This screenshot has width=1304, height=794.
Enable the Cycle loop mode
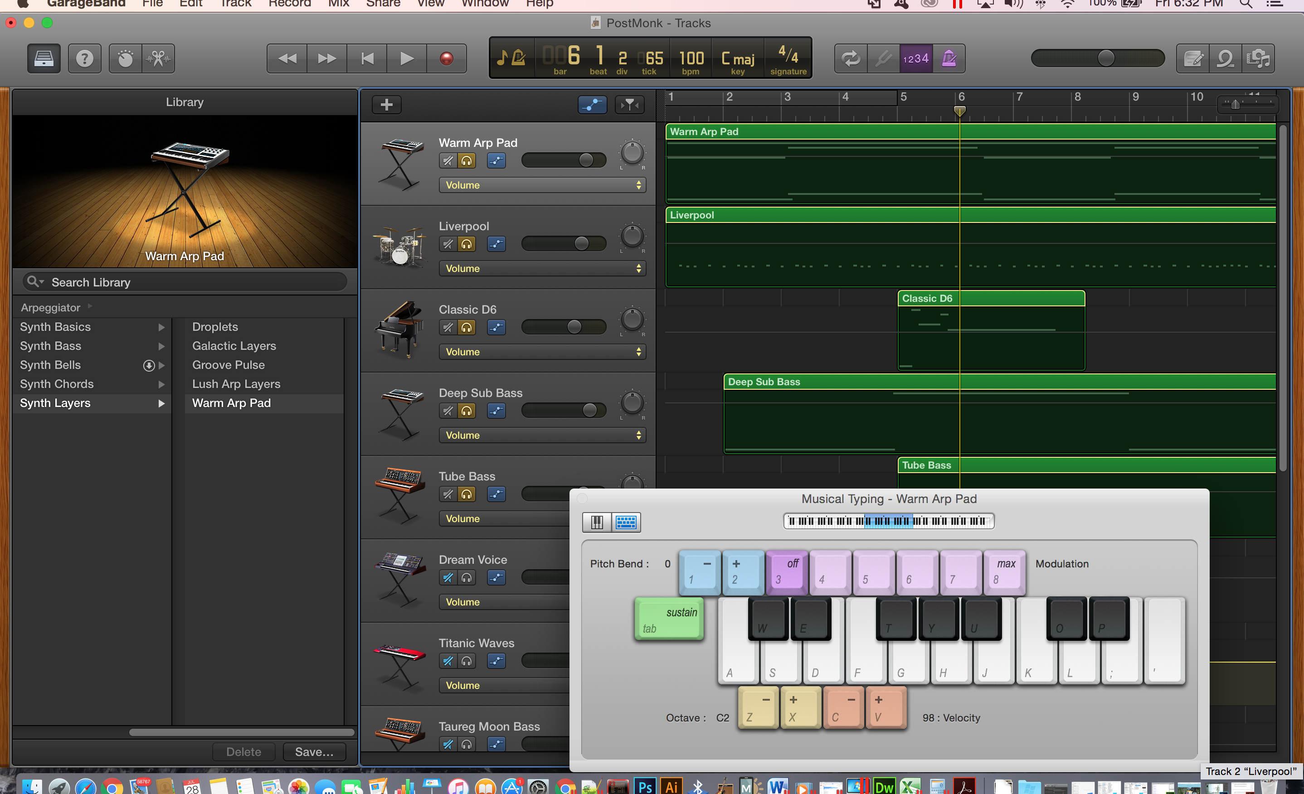coord(851,58)
